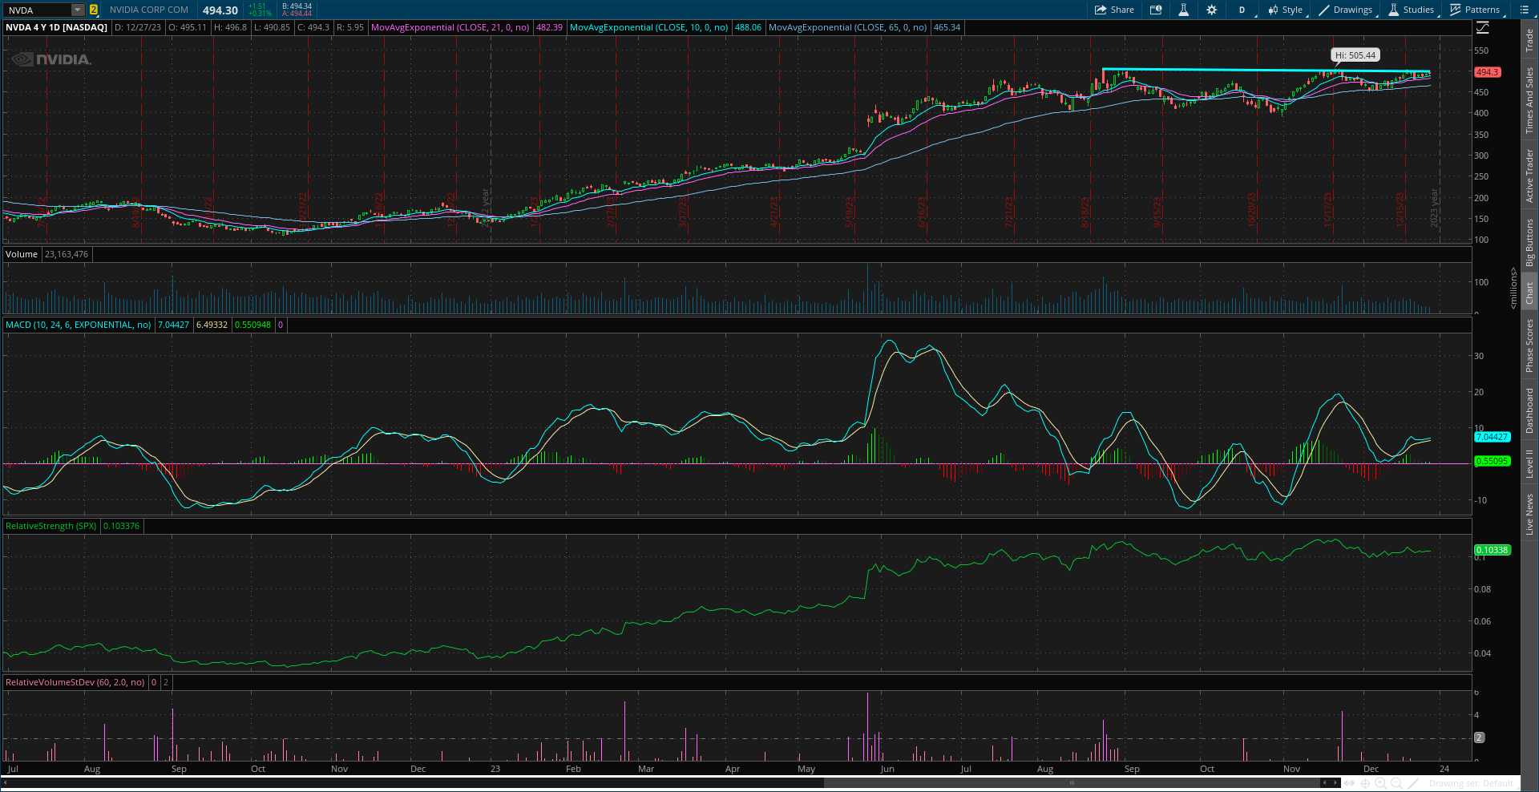Click the 2 bubble on relative volume axis
Image resolution: width=1539 pixels, height=792 pixels.
[x=1480, y=737]
